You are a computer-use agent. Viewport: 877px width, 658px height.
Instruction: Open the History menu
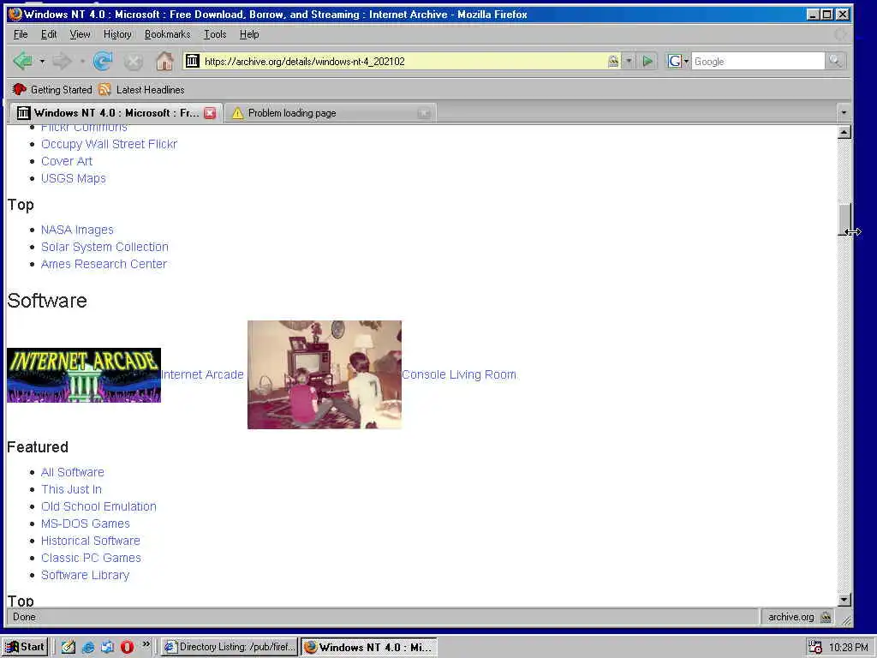coord(117,34)
